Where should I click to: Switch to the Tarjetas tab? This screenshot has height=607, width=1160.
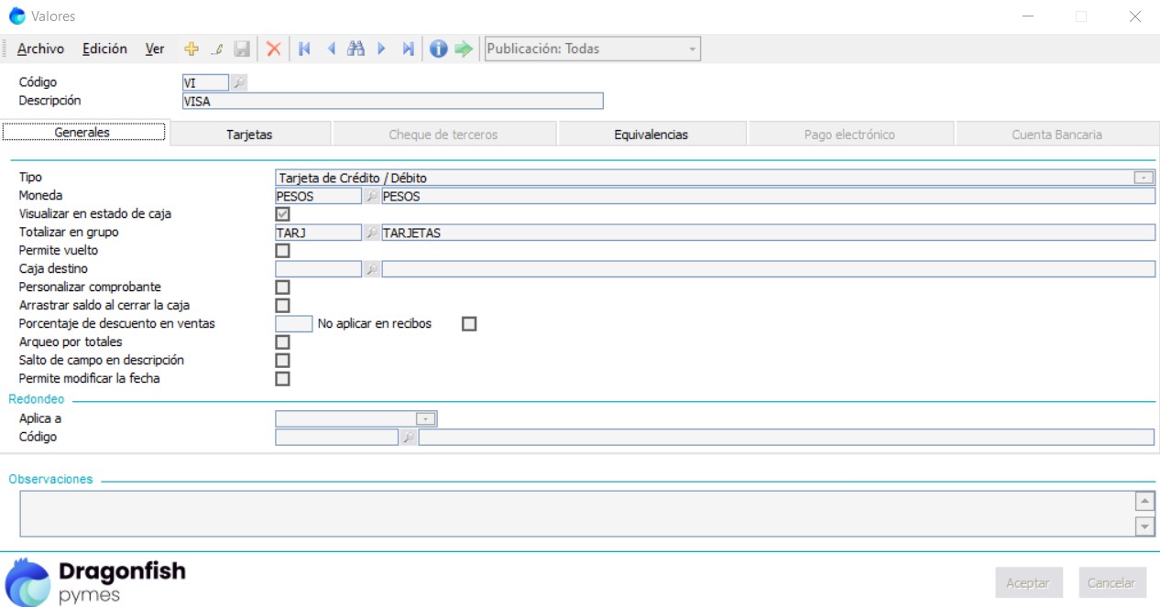coord(249,135)
